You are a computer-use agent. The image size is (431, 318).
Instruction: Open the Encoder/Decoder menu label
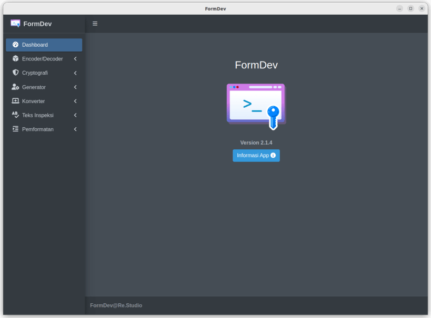[x=42, y=59]
